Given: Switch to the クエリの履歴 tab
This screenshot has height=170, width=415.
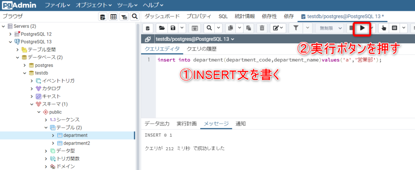Looking at the screenshot, I should pos(201,49).
